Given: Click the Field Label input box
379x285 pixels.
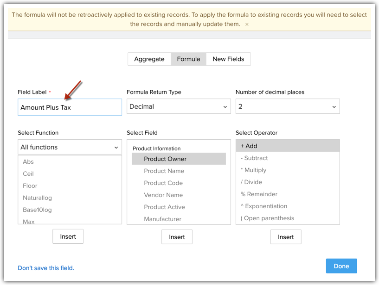Looking at the screenshot, I should [70, 107].
